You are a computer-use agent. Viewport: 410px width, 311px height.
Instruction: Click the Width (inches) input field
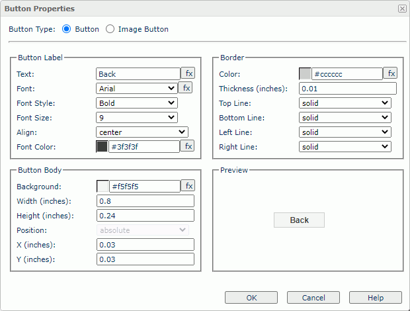point(145,201)
